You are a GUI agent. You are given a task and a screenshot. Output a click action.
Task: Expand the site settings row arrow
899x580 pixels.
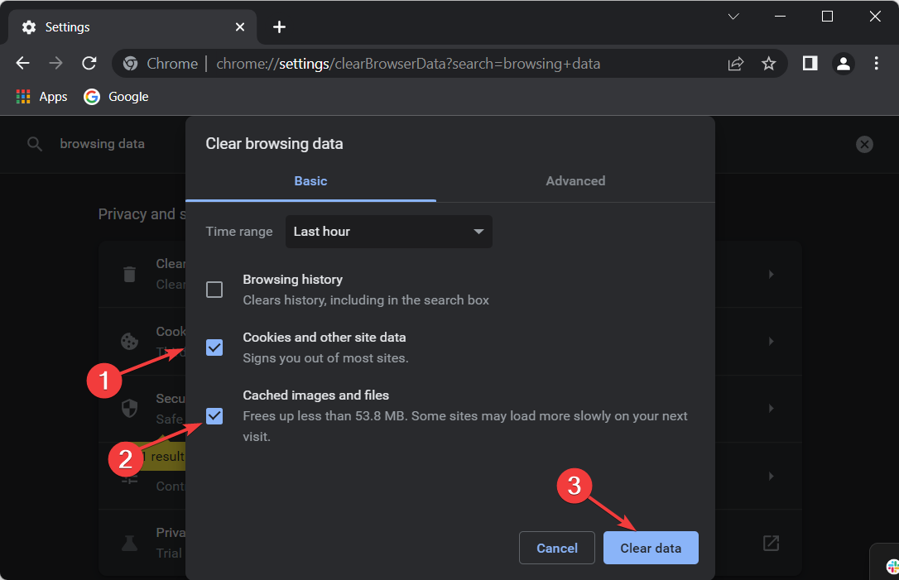click(x=772, y=476)
